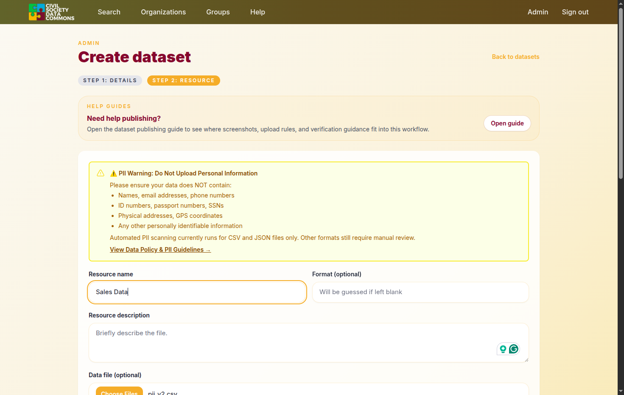Click the 'Please ensure your data does NOT contain' line
The height and width of the screenshot is (395, 624).
tap(171, 185)
